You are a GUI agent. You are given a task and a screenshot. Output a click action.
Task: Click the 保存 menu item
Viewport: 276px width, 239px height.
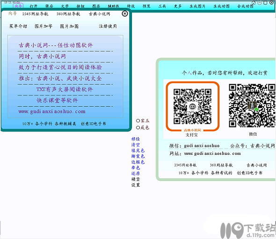click(49, 6)
